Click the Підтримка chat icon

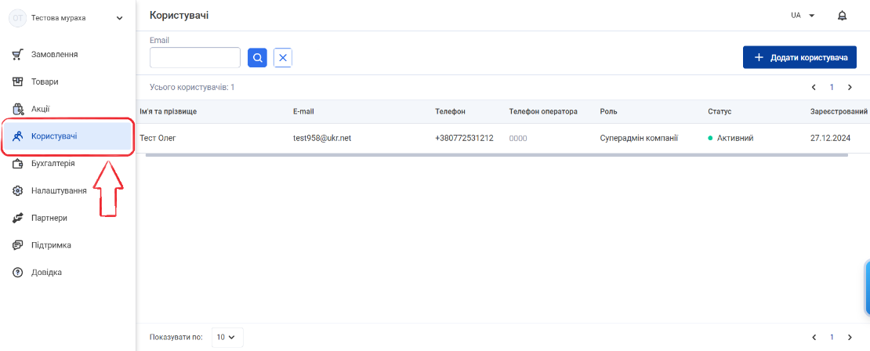point(17,245)
